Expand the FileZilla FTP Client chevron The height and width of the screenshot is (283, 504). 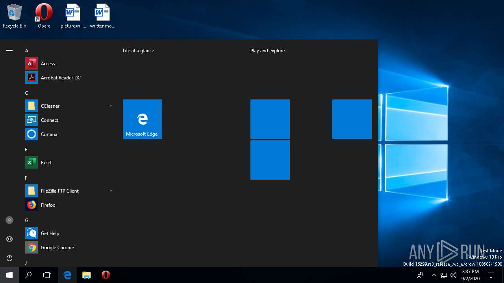click(111, 191)
